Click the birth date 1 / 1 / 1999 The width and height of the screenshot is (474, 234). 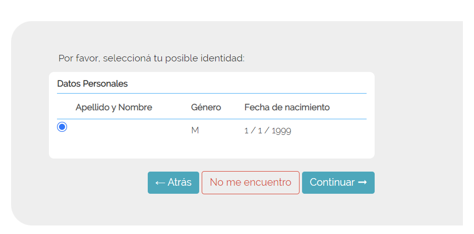(x=267, y=131)
